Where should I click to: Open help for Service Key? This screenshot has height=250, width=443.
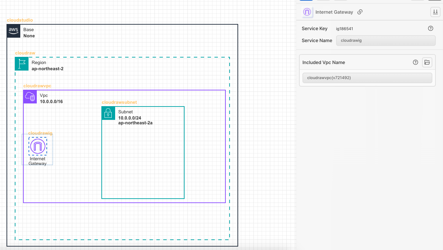(431, 28)
